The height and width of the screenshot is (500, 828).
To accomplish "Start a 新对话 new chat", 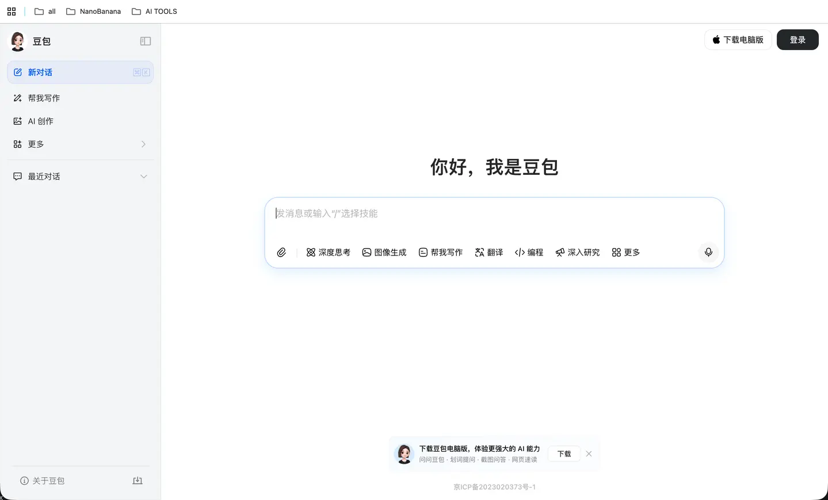I will click(80, 72).
